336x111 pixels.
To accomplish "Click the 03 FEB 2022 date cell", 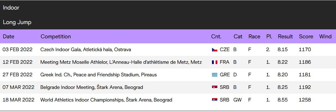I will [x=17, y=50].
